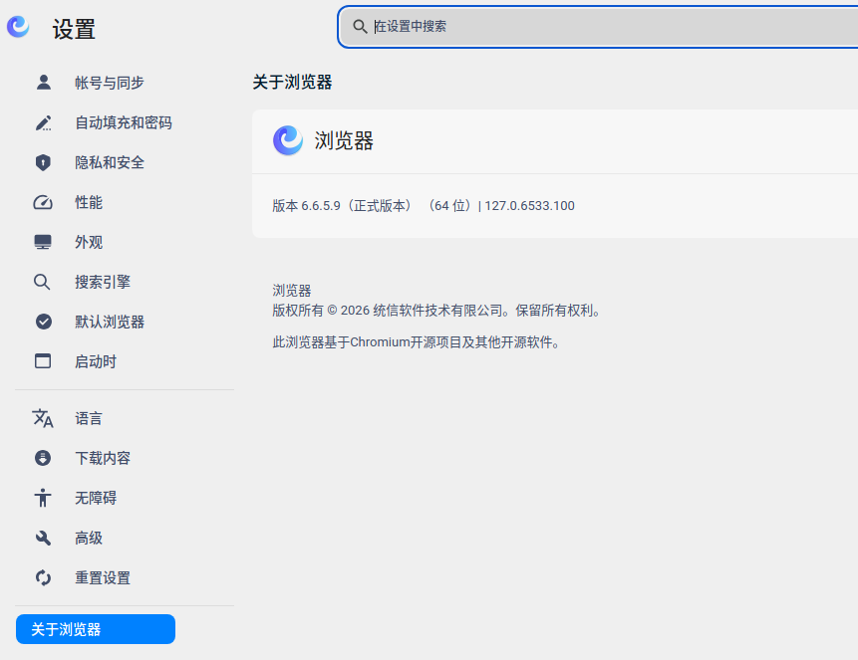Click the browser logo in the about card
This screenshot has width=858, height=660.
(x=288, y=140)
